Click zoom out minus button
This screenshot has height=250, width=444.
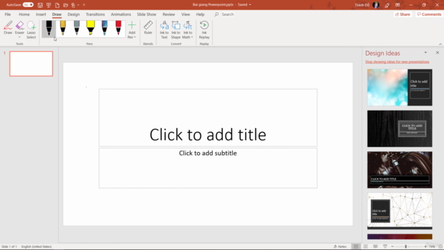392,247
